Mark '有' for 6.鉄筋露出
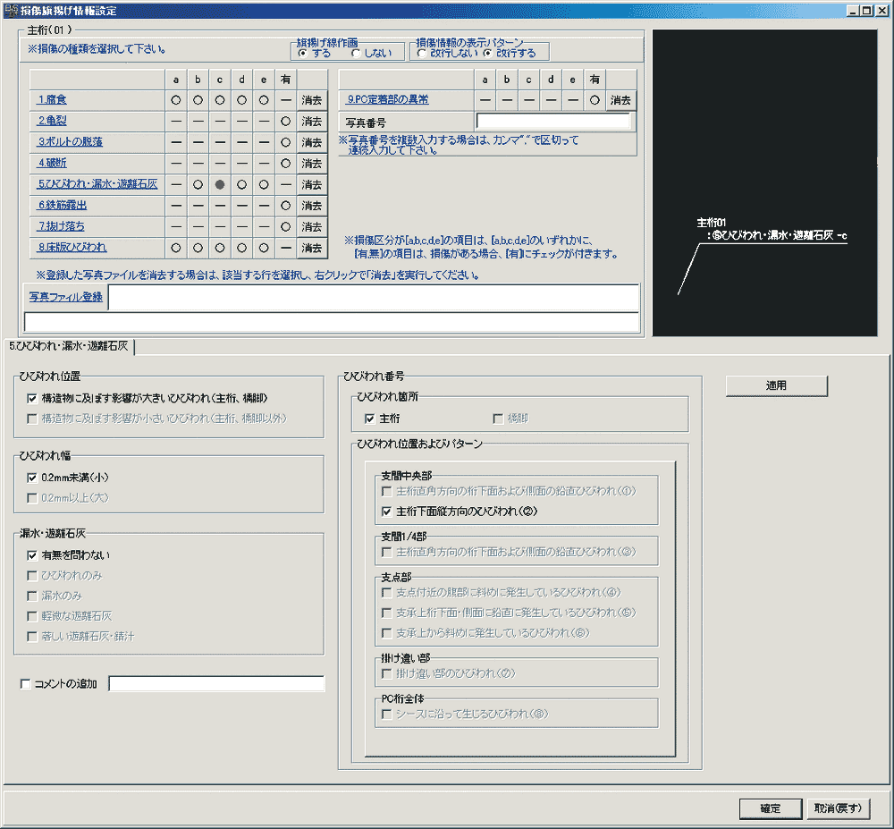The width and height of the screenshot is (894, 829). 286,206
